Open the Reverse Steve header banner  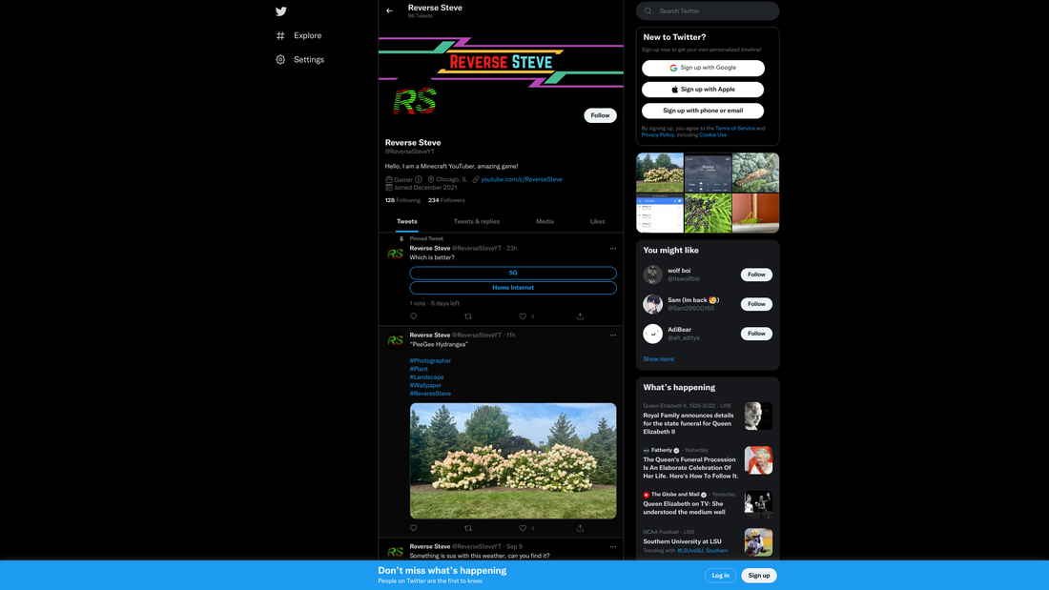[x=501, y=62]
